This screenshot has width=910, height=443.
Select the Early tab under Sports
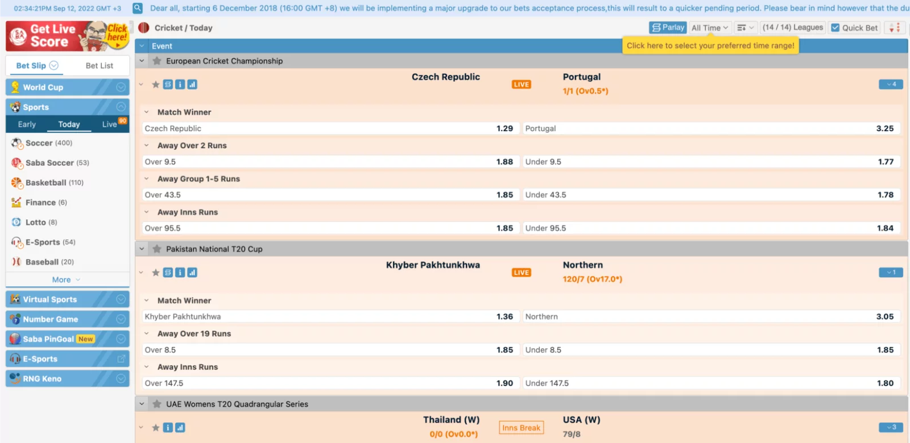pos(27,124)
